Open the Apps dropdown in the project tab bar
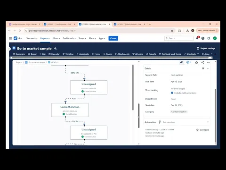The height and width of the screenshot is (170, 226). pos(207,54)
